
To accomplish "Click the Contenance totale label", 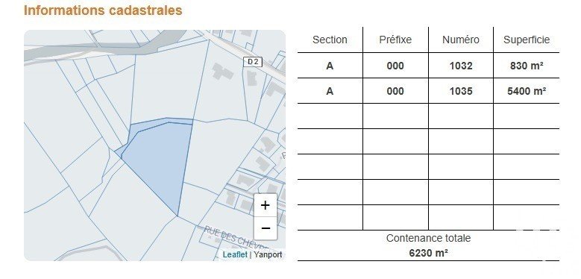I will 428,238.
